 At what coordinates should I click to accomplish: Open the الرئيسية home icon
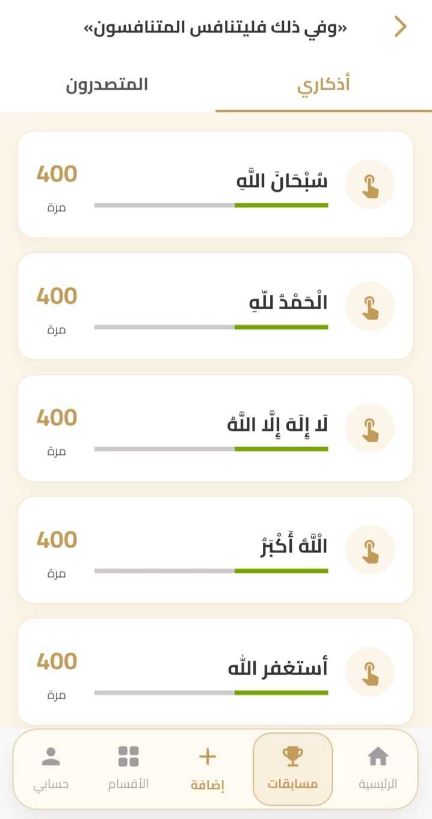(378, 757)
